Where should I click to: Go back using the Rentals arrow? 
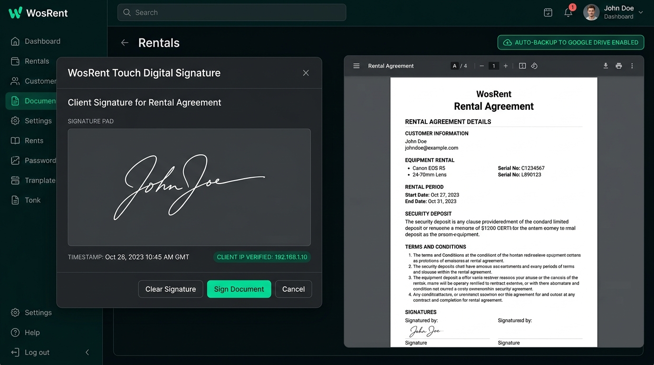point(125,43)
